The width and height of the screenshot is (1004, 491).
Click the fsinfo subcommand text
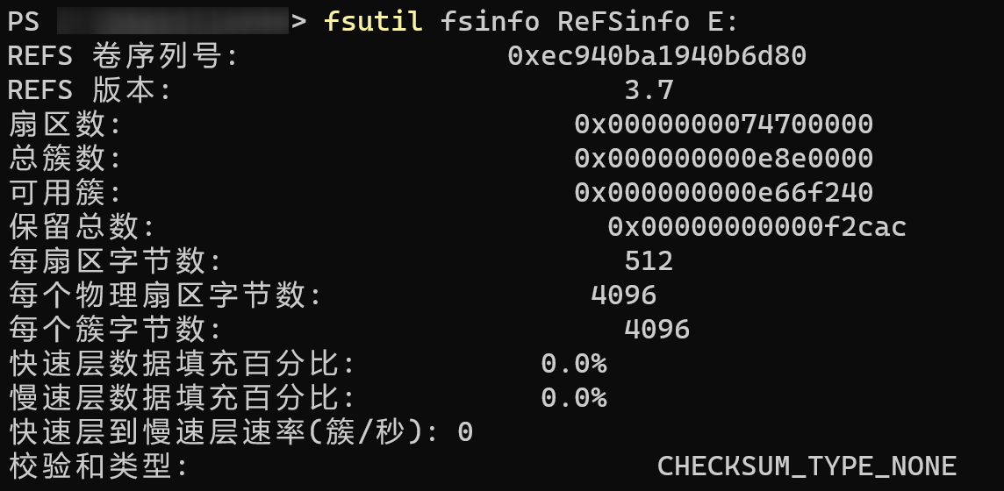coord(490,21)
